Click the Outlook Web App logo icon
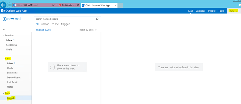Viewport: 241px width, 104px height. coord(3,11)
